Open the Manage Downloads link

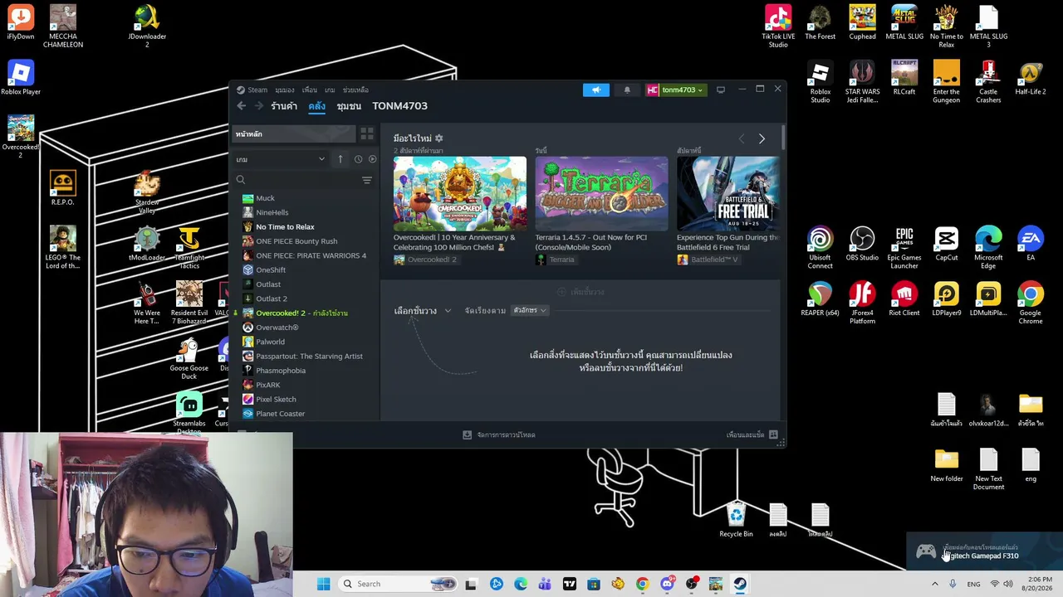(x=506, y=434)
